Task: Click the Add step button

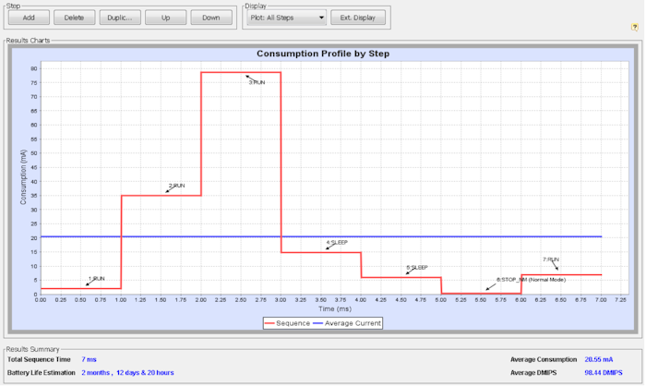Action: click(29, 18)
